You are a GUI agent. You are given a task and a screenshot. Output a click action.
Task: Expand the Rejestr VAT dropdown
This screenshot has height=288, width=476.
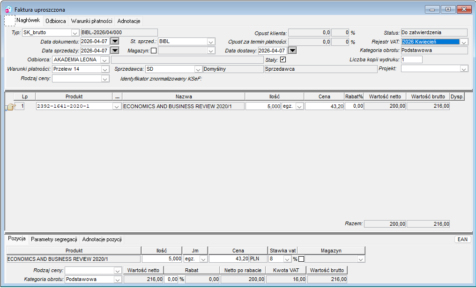click(464, 42)
